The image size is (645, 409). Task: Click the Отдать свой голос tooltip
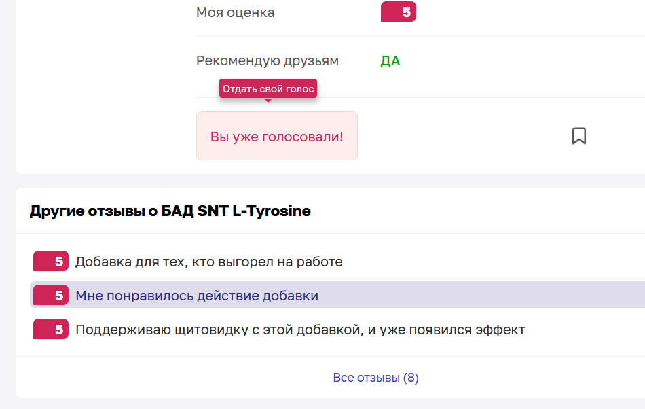(x=268, y=88)
